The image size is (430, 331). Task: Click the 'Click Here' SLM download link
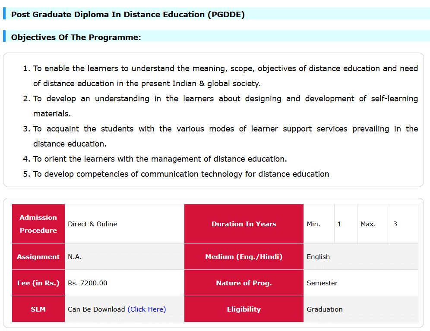coord(147,309)
